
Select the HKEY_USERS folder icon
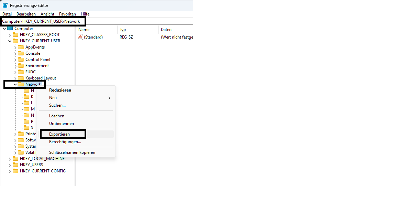15,165
